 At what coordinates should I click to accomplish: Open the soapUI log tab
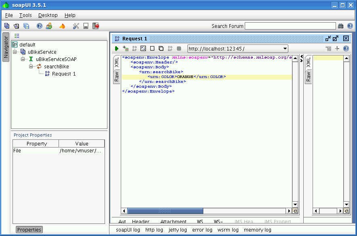pyautogui.click(x=128, y=230)
